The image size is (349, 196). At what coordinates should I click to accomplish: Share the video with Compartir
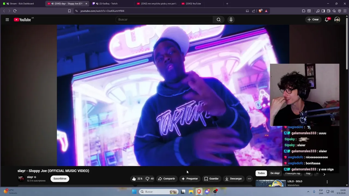(167, 179)
